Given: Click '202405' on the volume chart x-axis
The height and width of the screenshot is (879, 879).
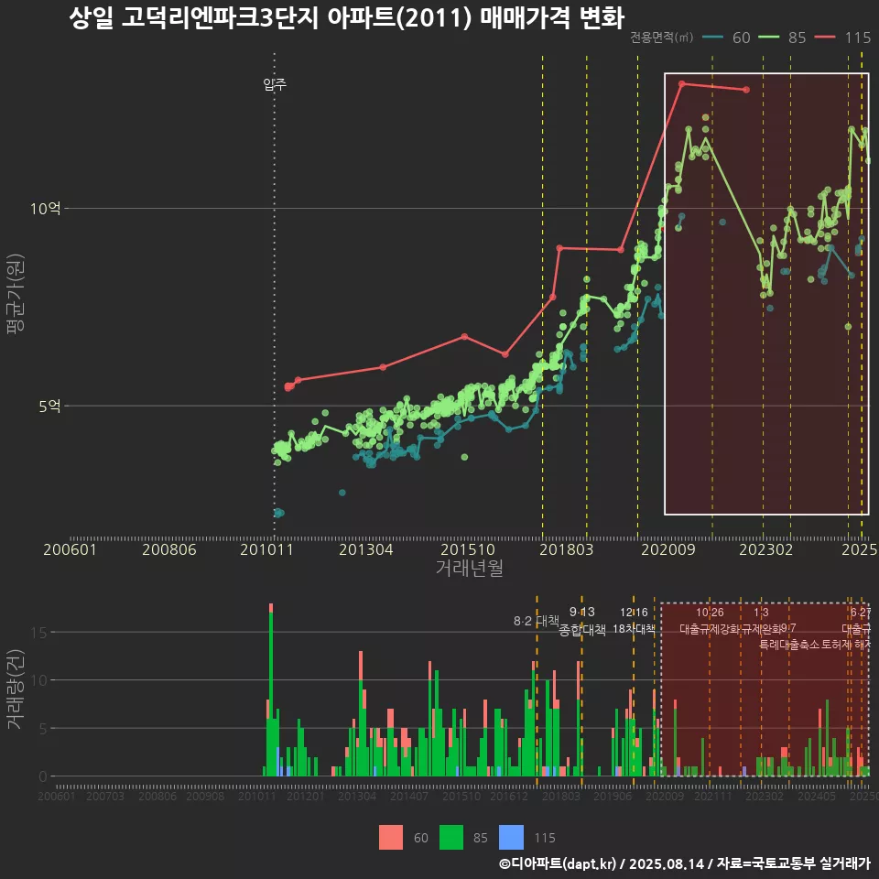Looking at the screenshot, I should tap(817, 796).
